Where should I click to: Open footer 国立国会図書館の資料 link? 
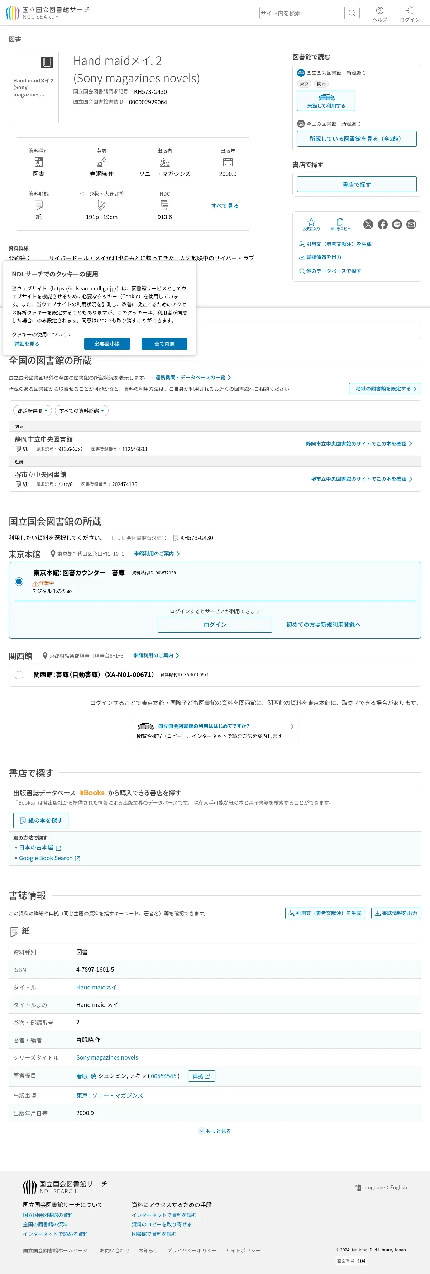(x=48, y=1214)
